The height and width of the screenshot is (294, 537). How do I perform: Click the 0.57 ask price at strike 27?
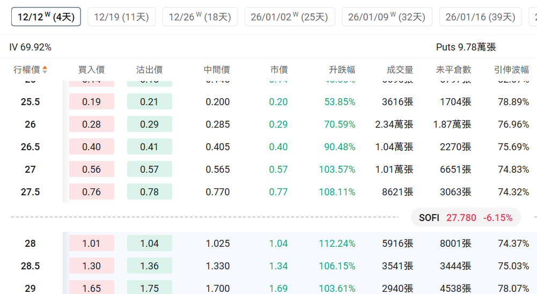coord(149,170)
